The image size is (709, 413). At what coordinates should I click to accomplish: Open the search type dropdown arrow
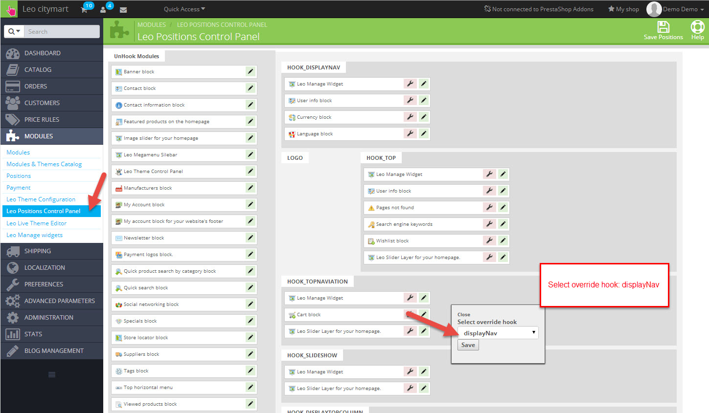point(14,32)
